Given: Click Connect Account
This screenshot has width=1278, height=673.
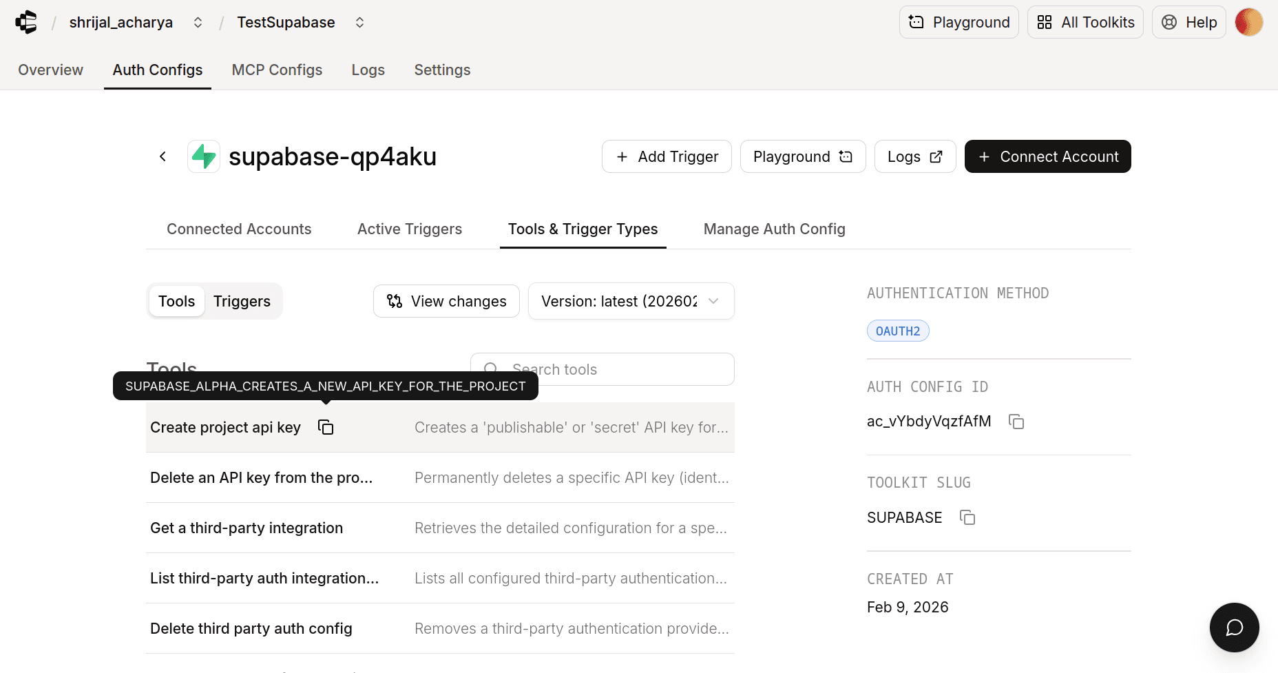Looking at the screenshot, I should [1047, 156].
